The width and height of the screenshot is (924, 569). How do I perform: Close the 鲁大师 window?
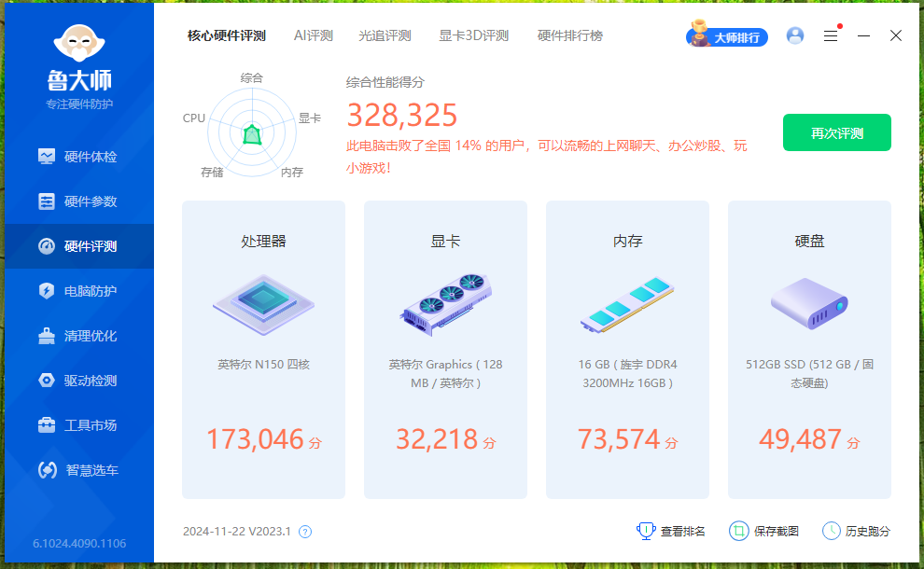(x=896, y=36)
